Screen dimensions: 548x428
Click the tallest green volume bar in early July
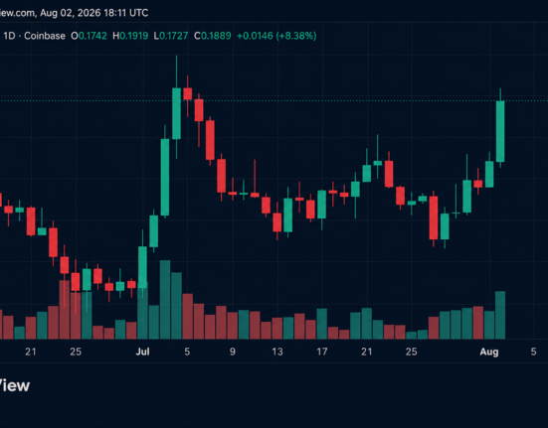(165, 300)
